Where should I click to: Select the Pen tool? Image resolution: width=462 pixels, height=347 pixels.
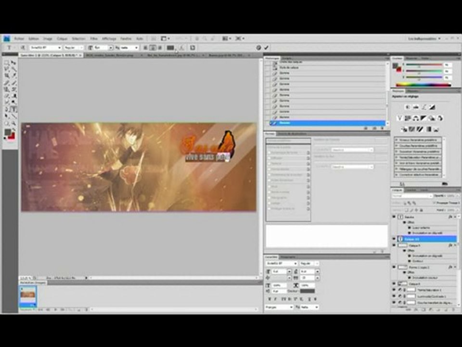[6, 109]
